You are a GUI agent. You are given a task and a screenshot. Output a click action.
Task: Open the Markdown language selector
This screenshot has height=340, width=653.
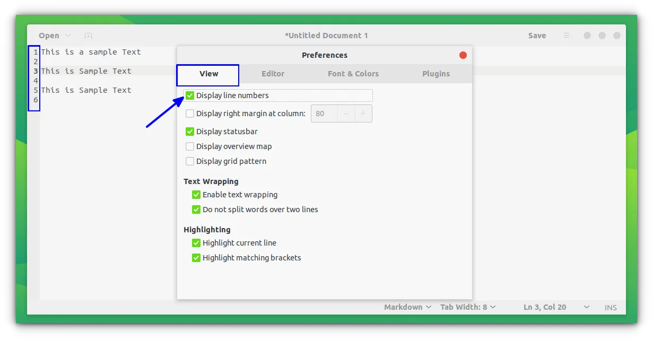pos(407,307)
